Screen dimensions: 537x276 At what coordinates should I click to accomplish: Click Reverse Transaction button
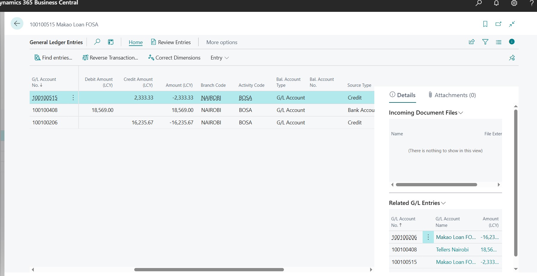pyautogui.click(x=110, y=58)
